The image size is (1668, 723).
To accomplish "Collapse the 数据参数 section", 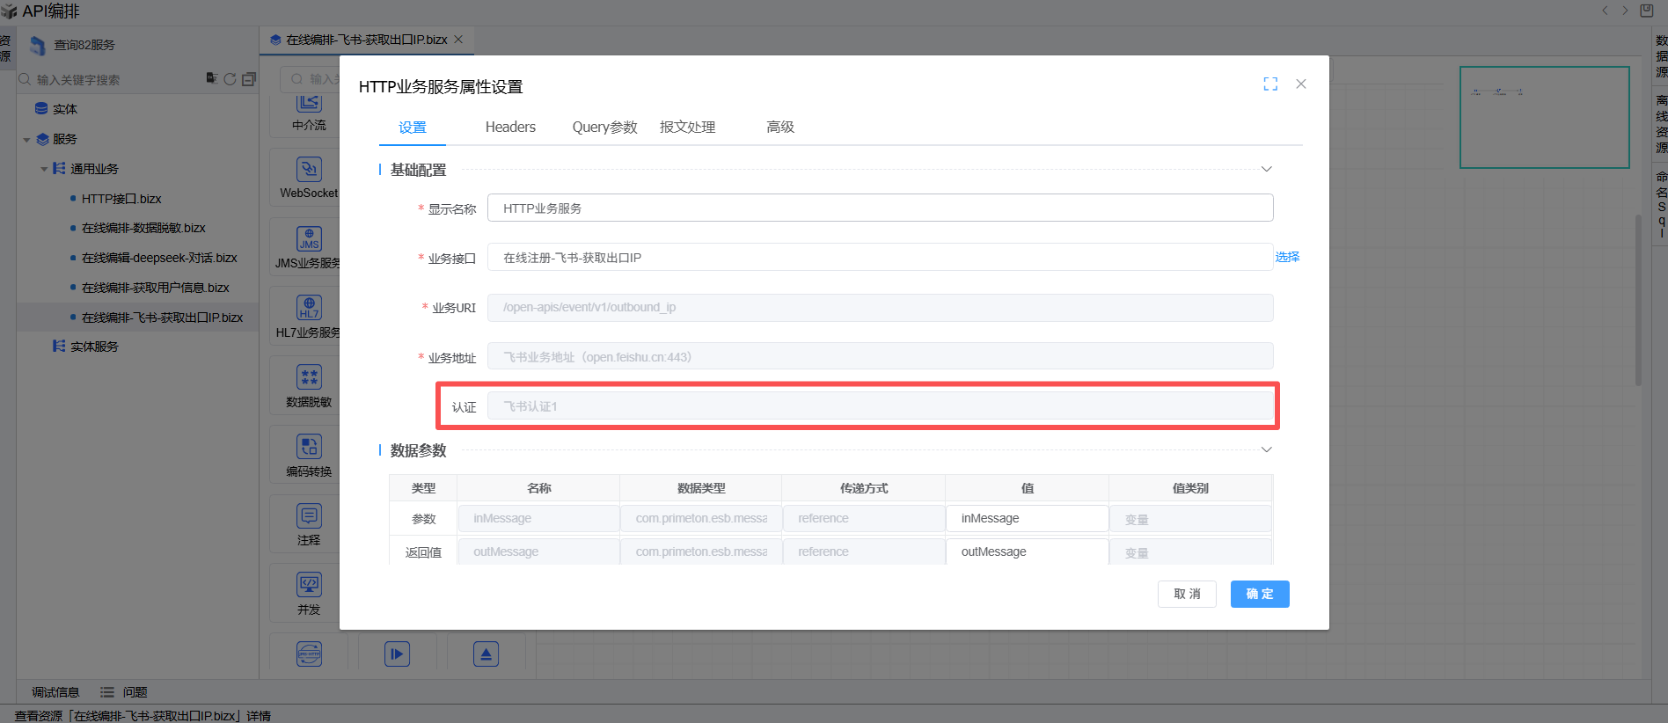I will (x=1267, y=449).
